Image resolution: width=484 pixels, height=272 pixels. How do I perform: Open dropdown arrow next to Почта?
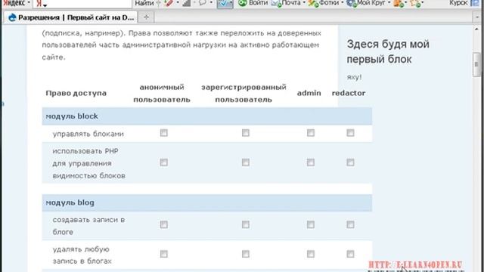pyautogui.click(x=304, y=3)
